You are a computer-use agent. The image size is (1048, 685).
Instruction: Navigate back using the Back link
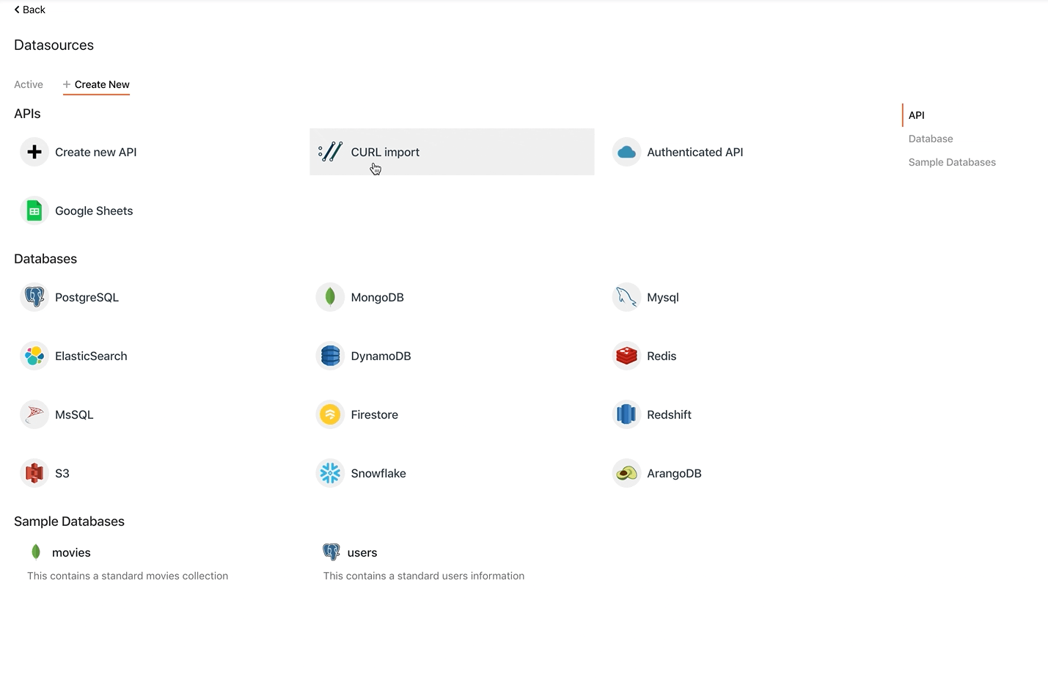(29, 10)
